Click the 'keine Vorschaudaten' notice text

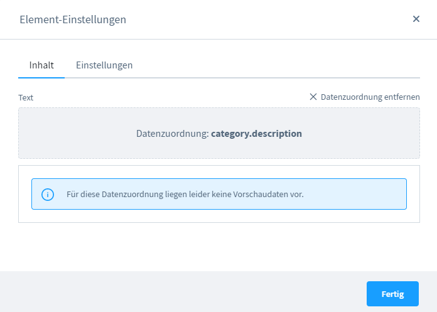pos(185,194)
